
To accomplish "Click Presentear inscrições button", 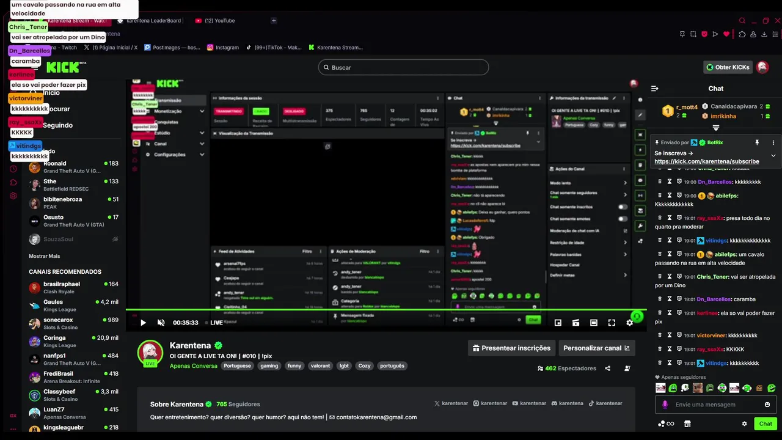I will [x=511, y=348].
